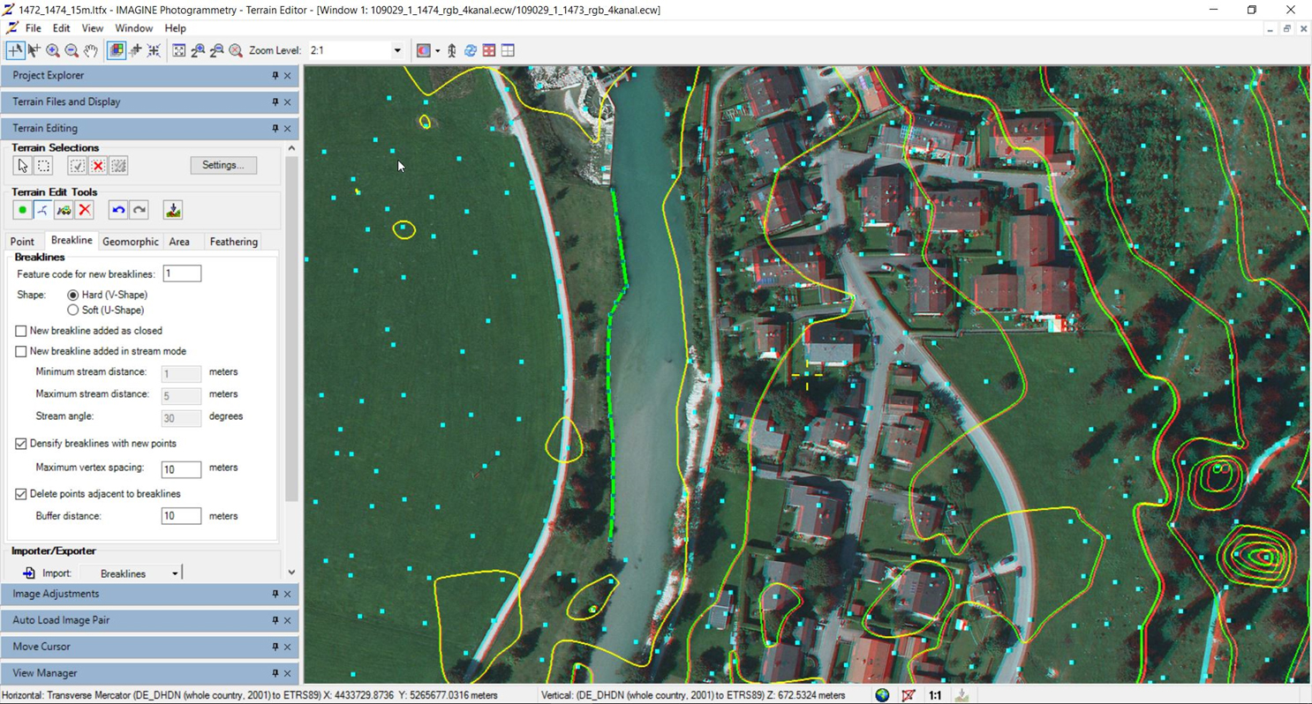
Task: Click the Settings... button
Action: [x=223, y=165]
